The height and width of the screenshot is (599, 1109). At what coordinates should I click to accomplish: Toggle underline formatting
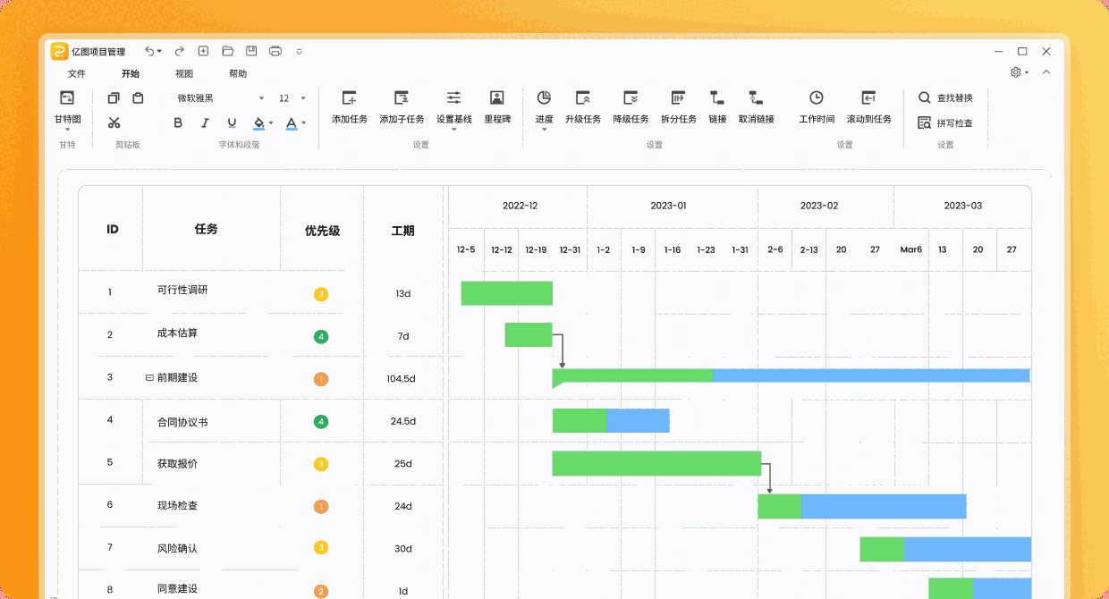231,123
